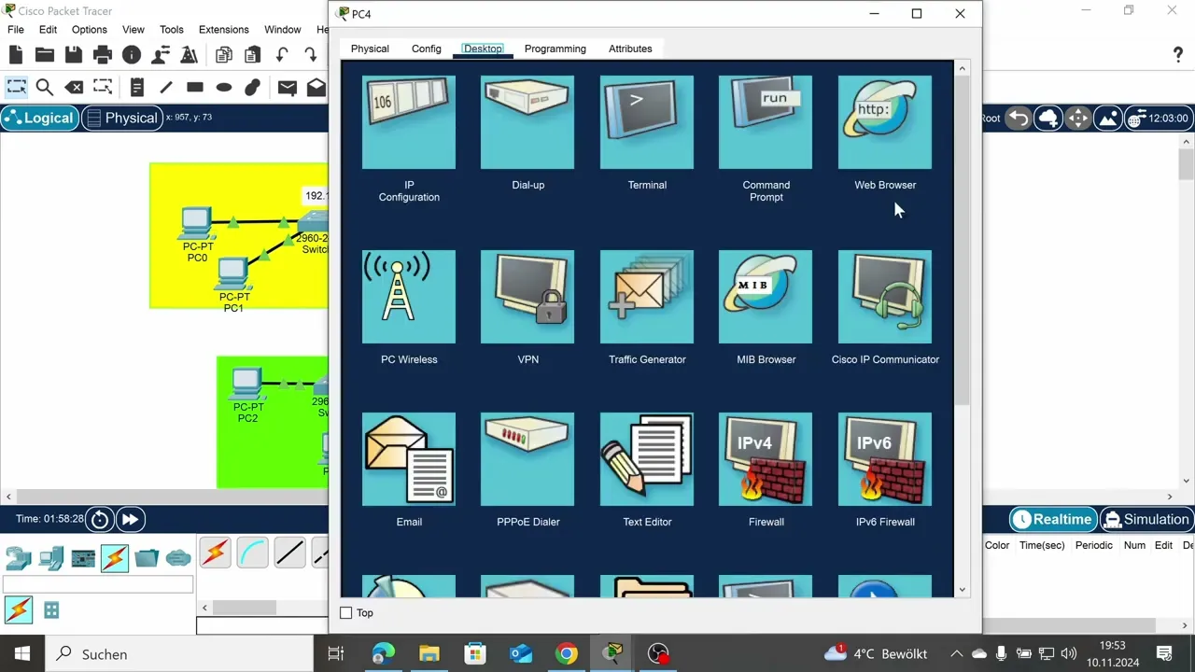This screenshot has height=672, width=1195.
Task: Select the Draw Rectangle tool
Action: coord(194,87)
